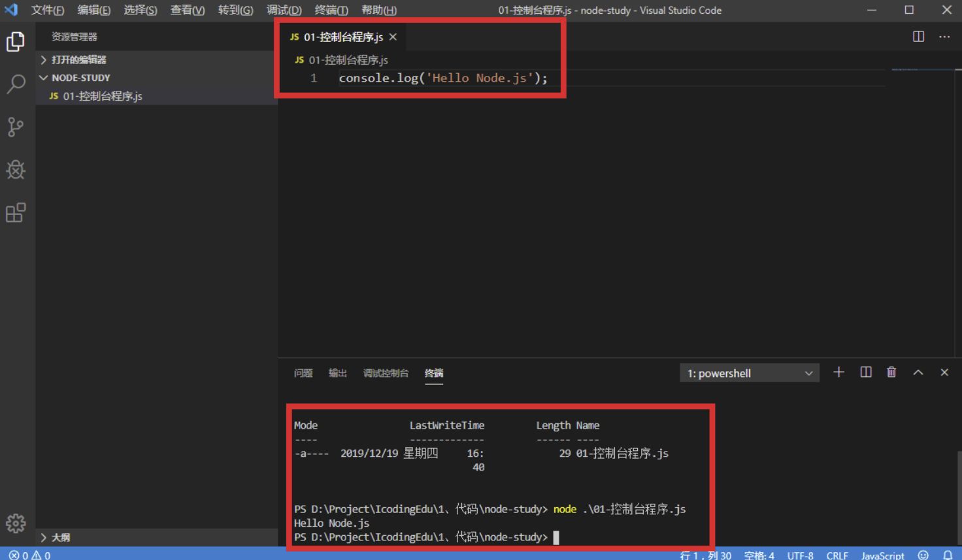Maximize the Visual Studio Code window
The width and height of the screenshot is (962, 560).
[909, 10]
